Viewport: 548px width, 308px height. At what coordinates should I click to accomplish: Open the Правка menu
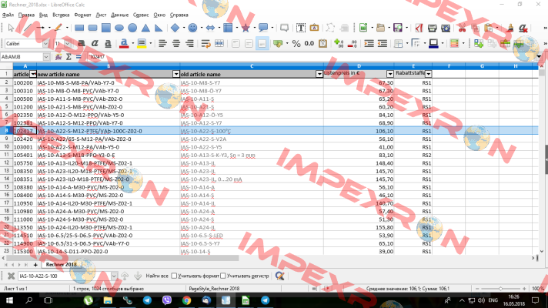click(26, 15)
